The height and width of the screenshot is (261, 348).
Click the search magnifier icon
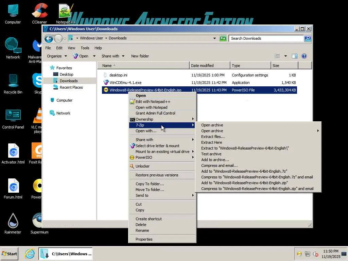click(x=308, y=38)
